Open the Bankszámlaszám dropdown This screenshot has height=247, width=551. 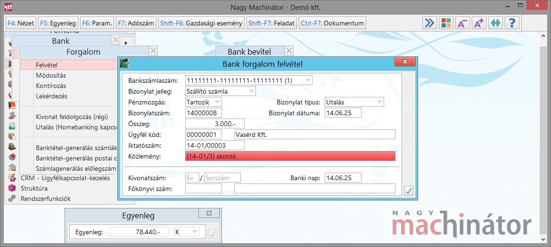click(x=307, y=81)
